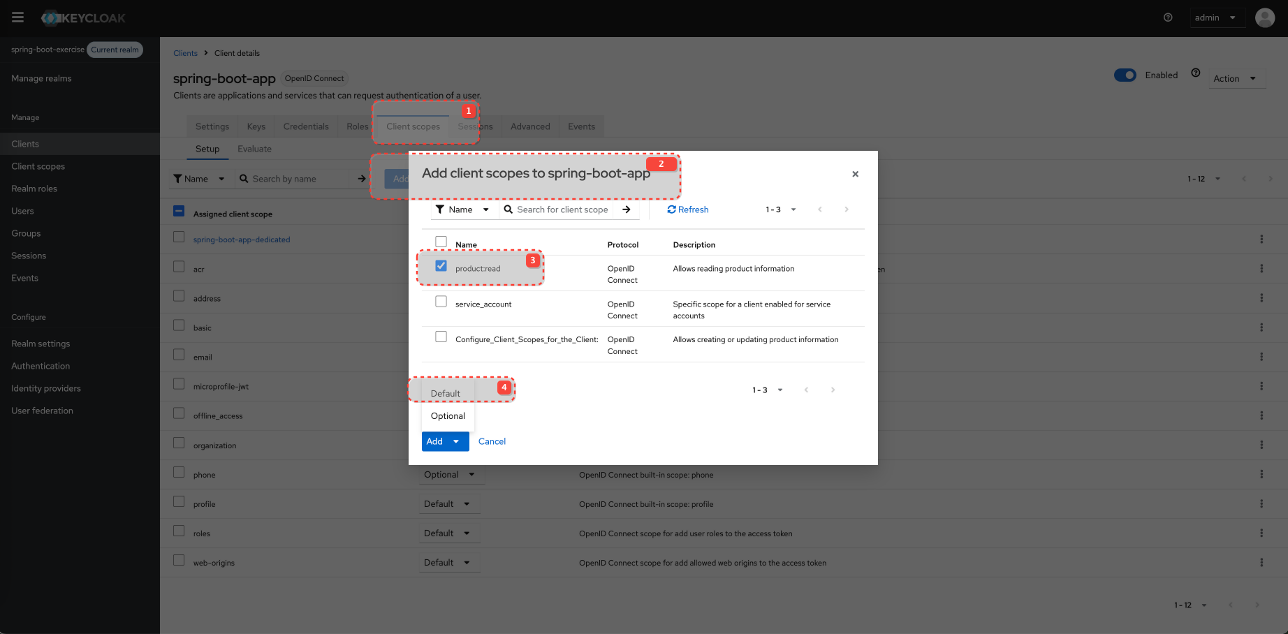The image size is (1288, 634).
Task: Open the hamburger navigation menu
Action: tap(17, 17)
